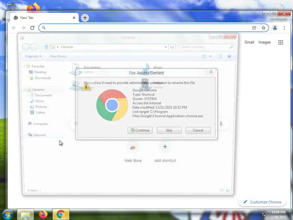
Task: Open the Gmail link
Action: tap(249, 42)
